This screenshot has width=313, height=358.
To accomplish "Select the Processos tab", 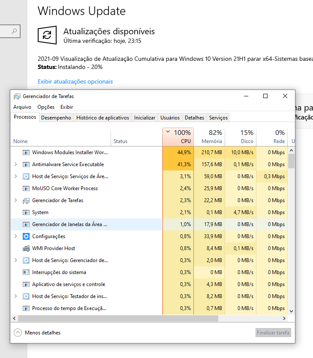I will pos(25,117).
